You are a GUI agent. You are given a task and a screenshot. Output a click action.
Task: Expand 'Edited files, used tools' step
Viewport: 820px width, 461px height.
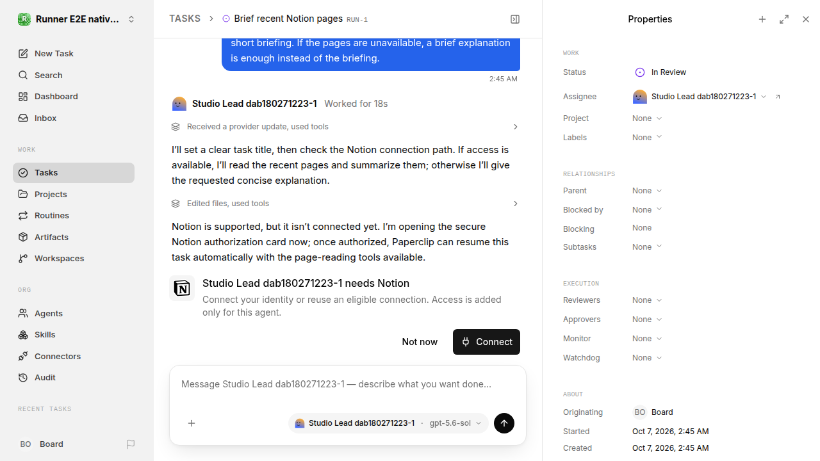coord(345,204)
